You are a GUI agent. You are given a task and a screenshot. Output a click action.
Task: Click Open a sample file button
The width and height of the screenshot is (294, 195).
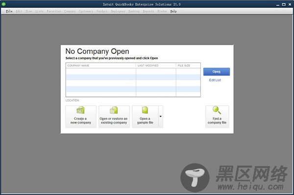[145, 117]
